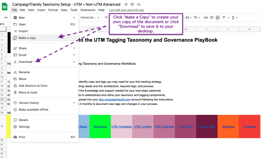This screenshot has width=261, height=158.
Task: Open the font family dropdown
Action: pos(90,18)
